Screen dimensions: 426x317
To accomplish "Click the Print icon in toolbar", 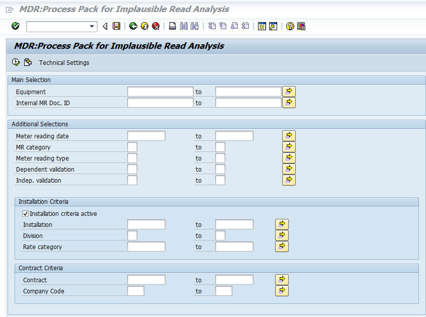I will (x=172, y=26).
